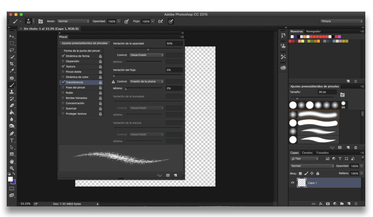Select the Crop tool in the toolbar
The width and height of the screenshot is (373, 217).
click(12, 64)
